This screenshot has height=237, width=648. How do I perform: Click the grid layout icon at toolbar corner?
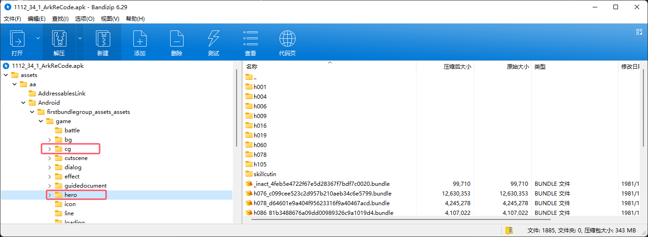pyautogui.click(x=639, y=32)
